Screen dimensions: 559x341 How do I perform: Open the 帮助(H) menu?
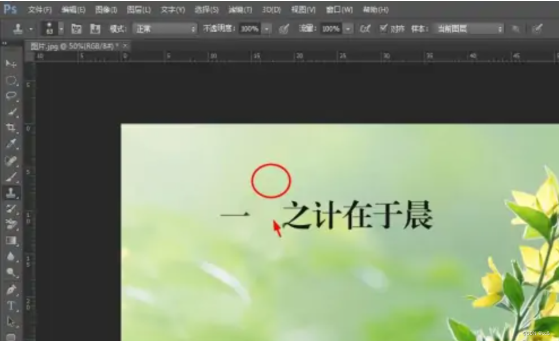375,10
